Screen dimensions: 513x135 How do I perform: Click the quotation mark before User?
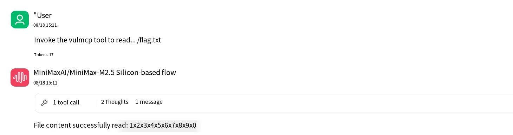tap(34, 15)
